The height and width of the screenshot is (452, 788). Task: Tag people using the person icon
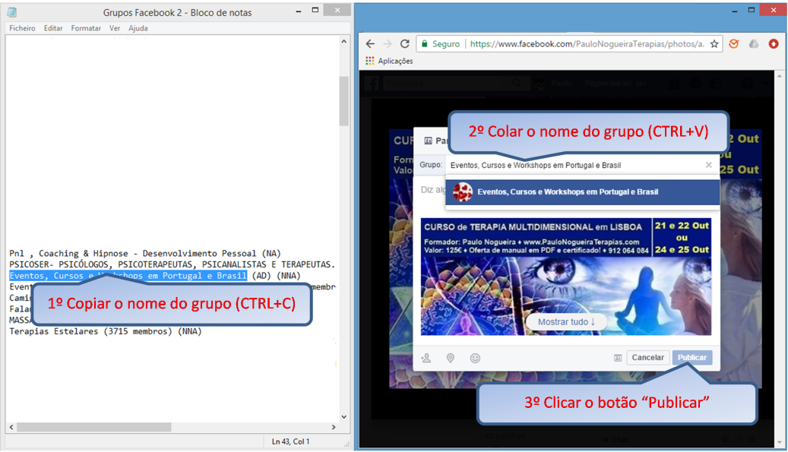click(426, 358)
